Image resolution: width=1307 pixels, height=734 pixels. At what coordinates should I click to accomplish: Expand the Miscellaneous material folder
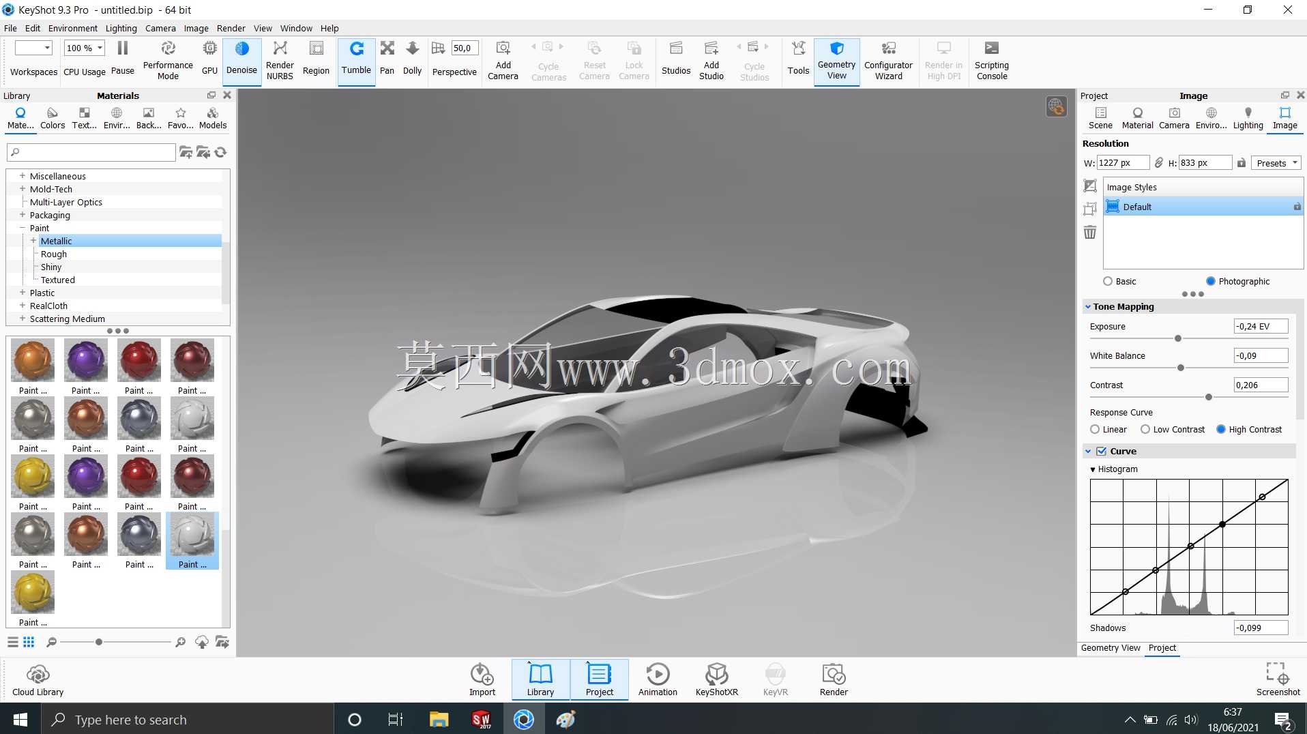click(x=23, y=176)
